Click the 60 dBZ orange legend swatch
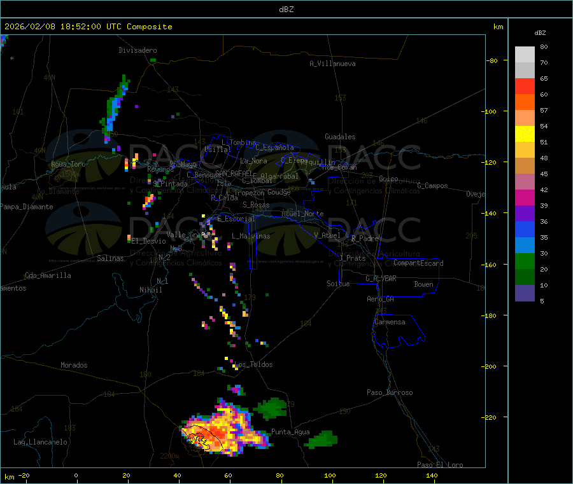573x484 pixels. [x=525, y=102]
